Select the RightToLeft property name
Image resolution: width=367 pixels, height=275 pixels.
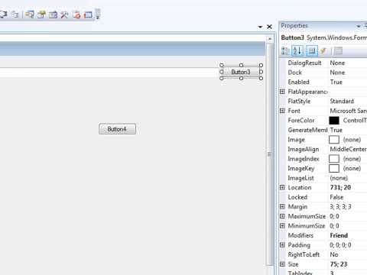[304, 254]
